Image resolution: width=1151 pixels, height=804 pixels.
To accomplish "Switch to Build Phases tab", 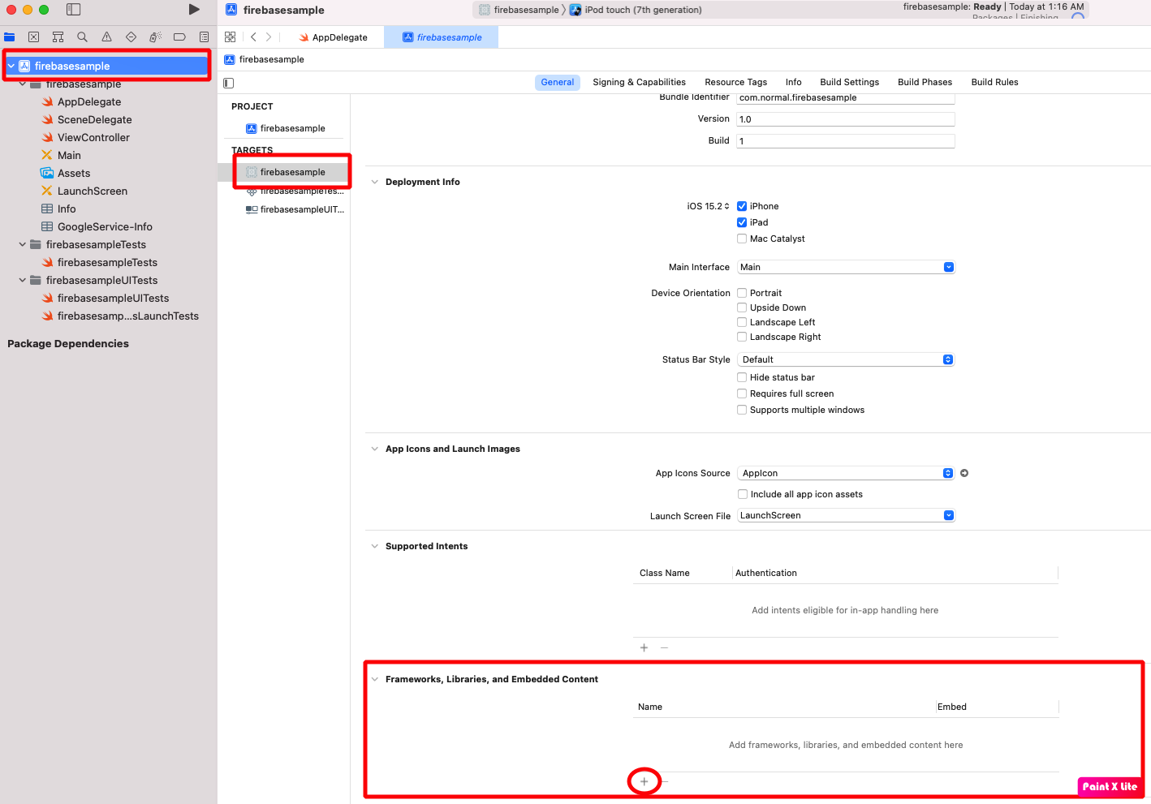I will point(925,82).
